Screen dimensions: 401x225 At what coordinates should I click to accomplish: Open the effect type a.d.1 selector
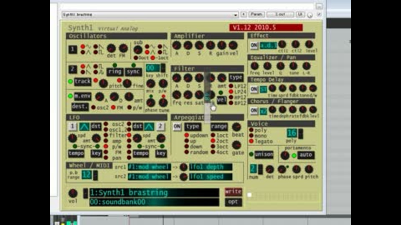[x=268, y=46]
